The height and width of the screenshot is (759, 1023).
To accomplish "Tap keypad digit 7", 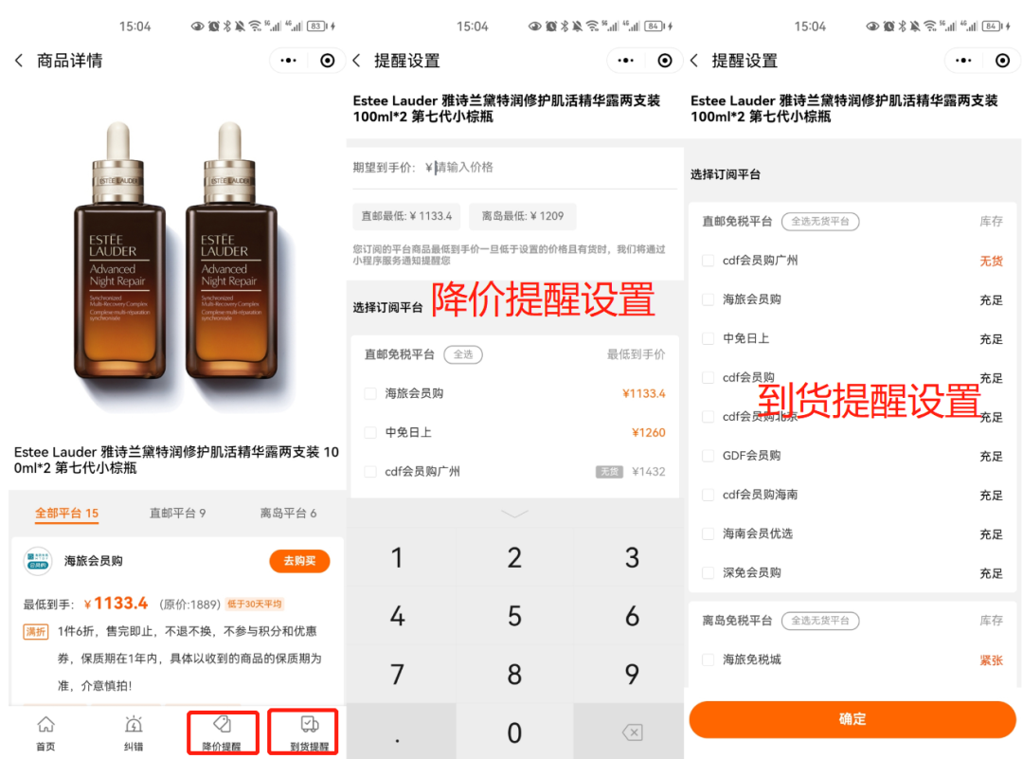I will pyautogui.click(x=397, y=674).
